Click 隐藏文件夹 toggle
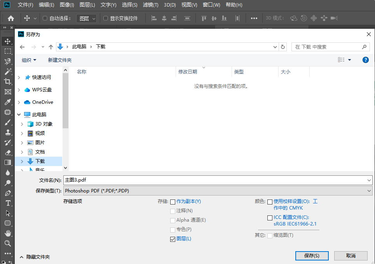 (x=35, y=257)
